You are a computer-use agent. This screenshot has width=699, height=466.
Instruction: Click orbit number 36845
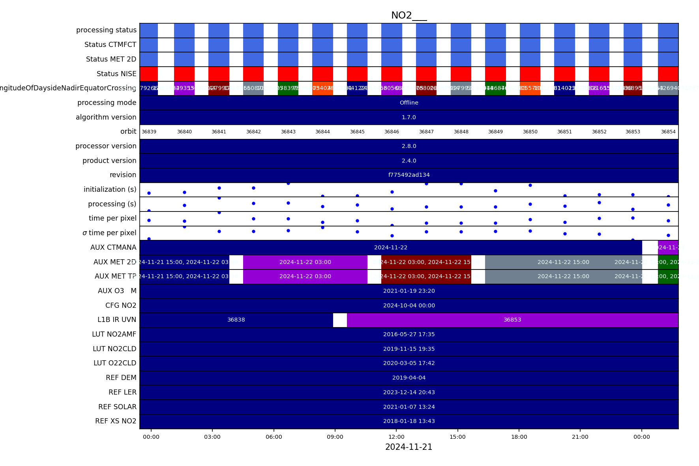coord(357,132)
